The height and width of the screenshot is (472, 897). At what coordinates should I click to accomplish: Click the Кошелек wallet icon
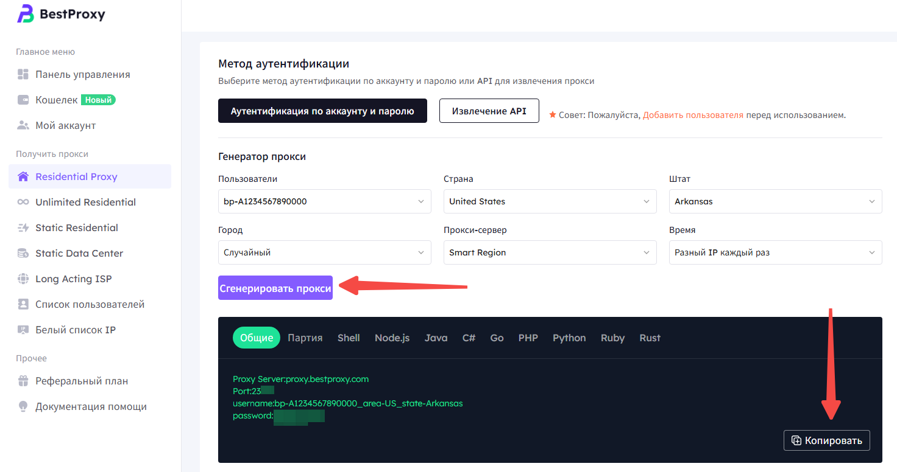coord(23,100)
